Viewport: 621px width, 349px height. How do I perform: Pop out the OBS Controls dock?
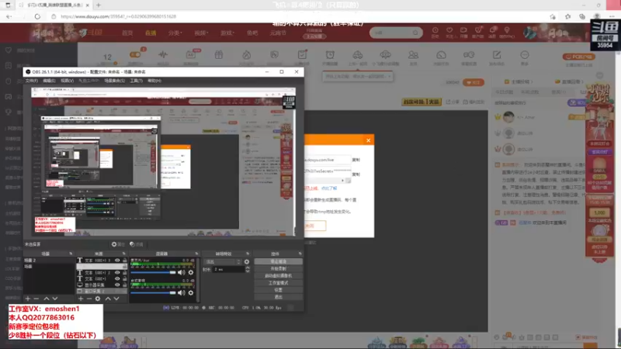(300, 254)
